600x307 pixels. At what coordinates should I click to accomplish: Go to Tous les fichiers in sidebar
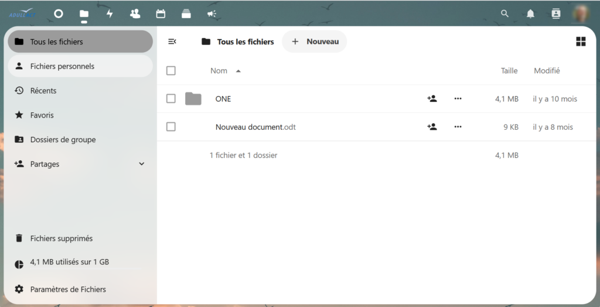[x=80, y=42]
